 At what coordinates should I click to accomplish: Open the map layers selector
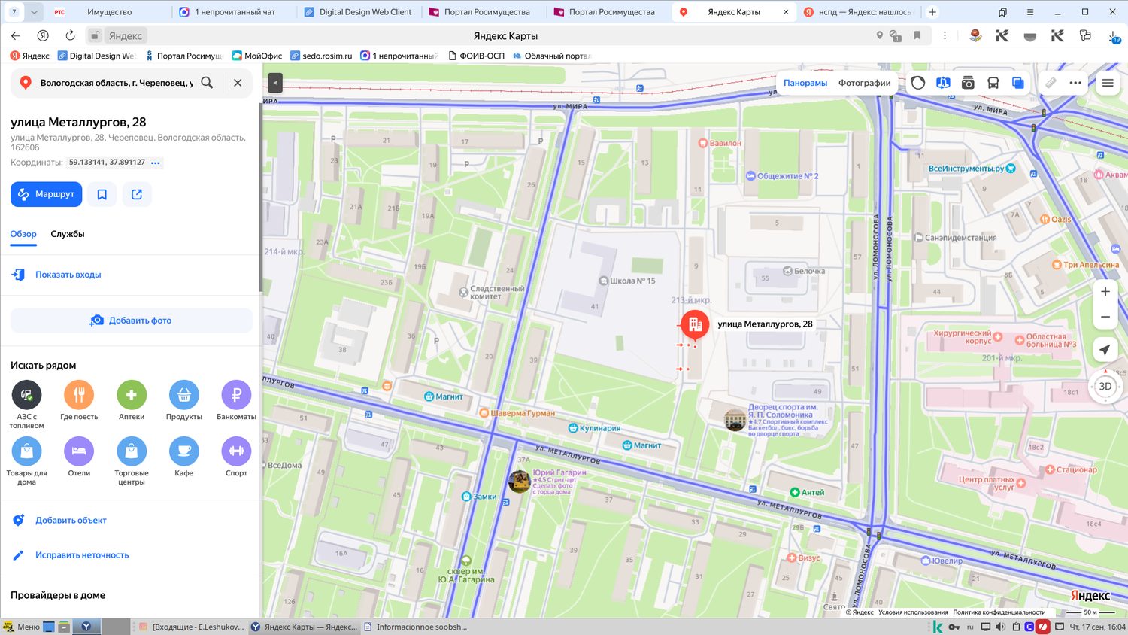click(1017, 83)
